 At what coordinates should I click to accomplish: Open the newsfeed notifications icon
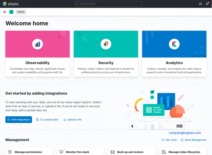point(207,4)
